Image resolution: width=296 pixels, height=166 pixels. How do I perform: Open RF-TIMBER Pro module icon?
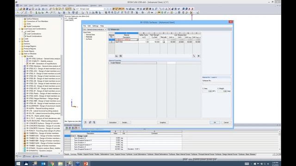(x=25, y=133)
